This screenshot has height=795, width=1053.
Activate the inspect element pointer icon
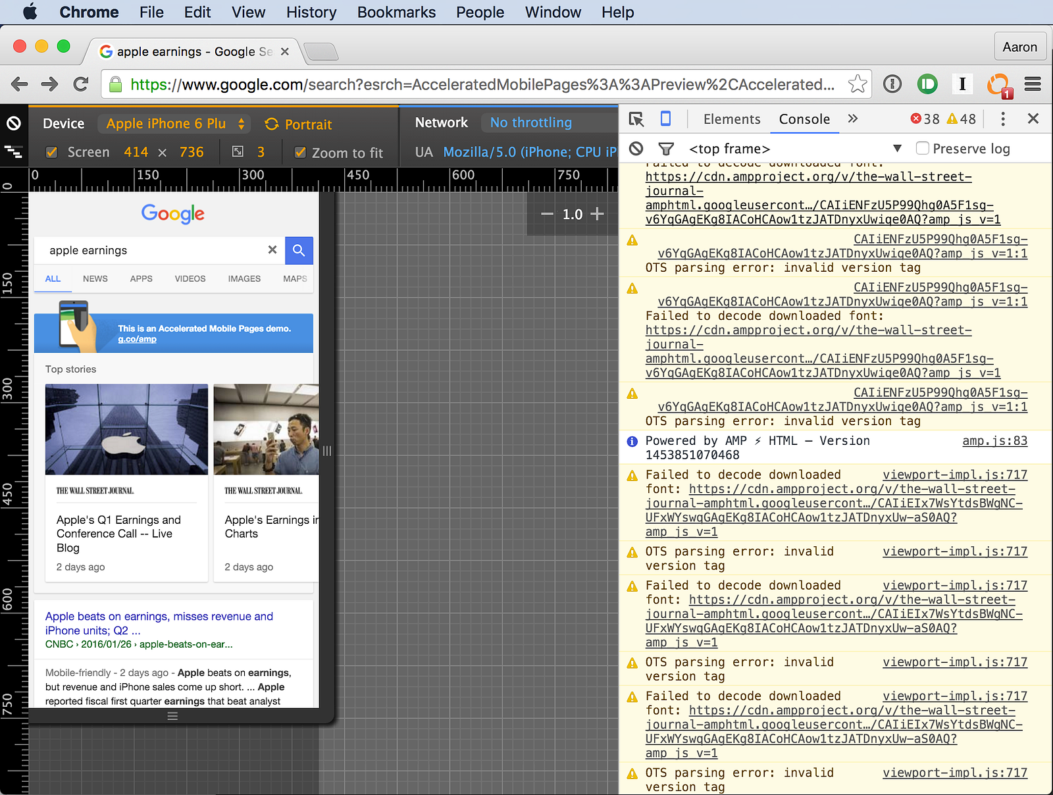[x=636, y=119]
